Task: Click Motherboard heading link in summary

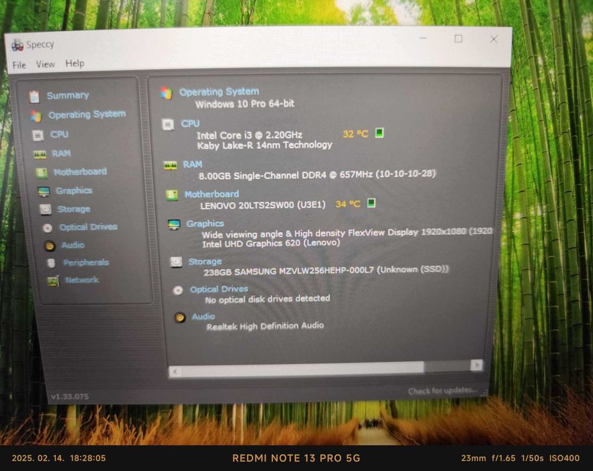Action: point(212,194)
